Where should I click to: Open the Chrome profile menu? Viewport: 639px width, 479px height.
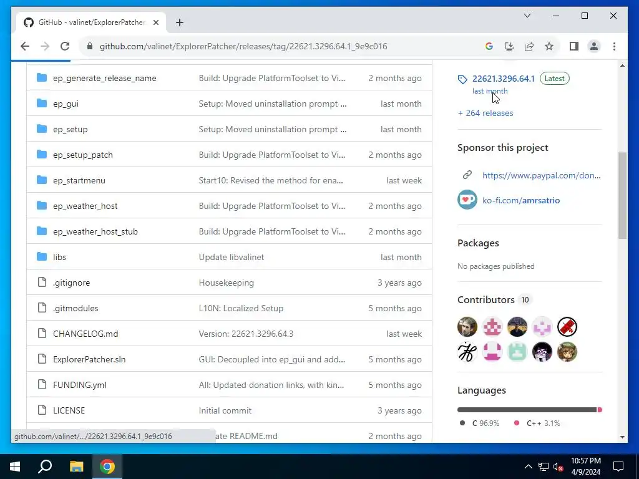(x=594, y=46)
